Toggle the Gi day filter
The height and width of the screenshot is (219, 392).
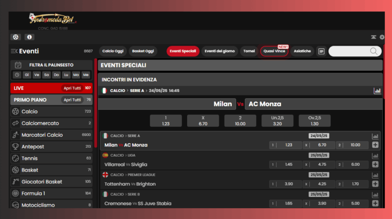tap(27, 75)
